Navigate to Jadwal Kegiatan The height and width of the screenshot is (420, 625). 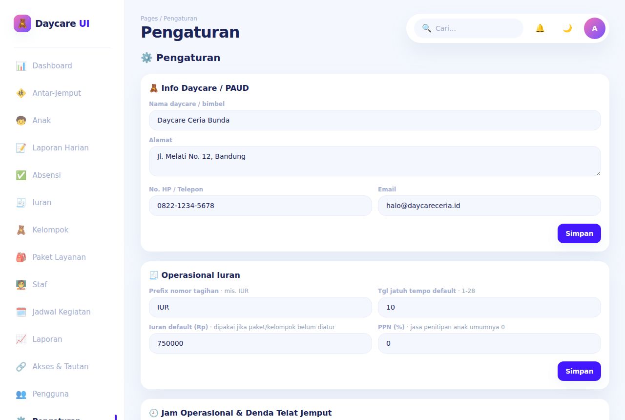click(62, 312)
